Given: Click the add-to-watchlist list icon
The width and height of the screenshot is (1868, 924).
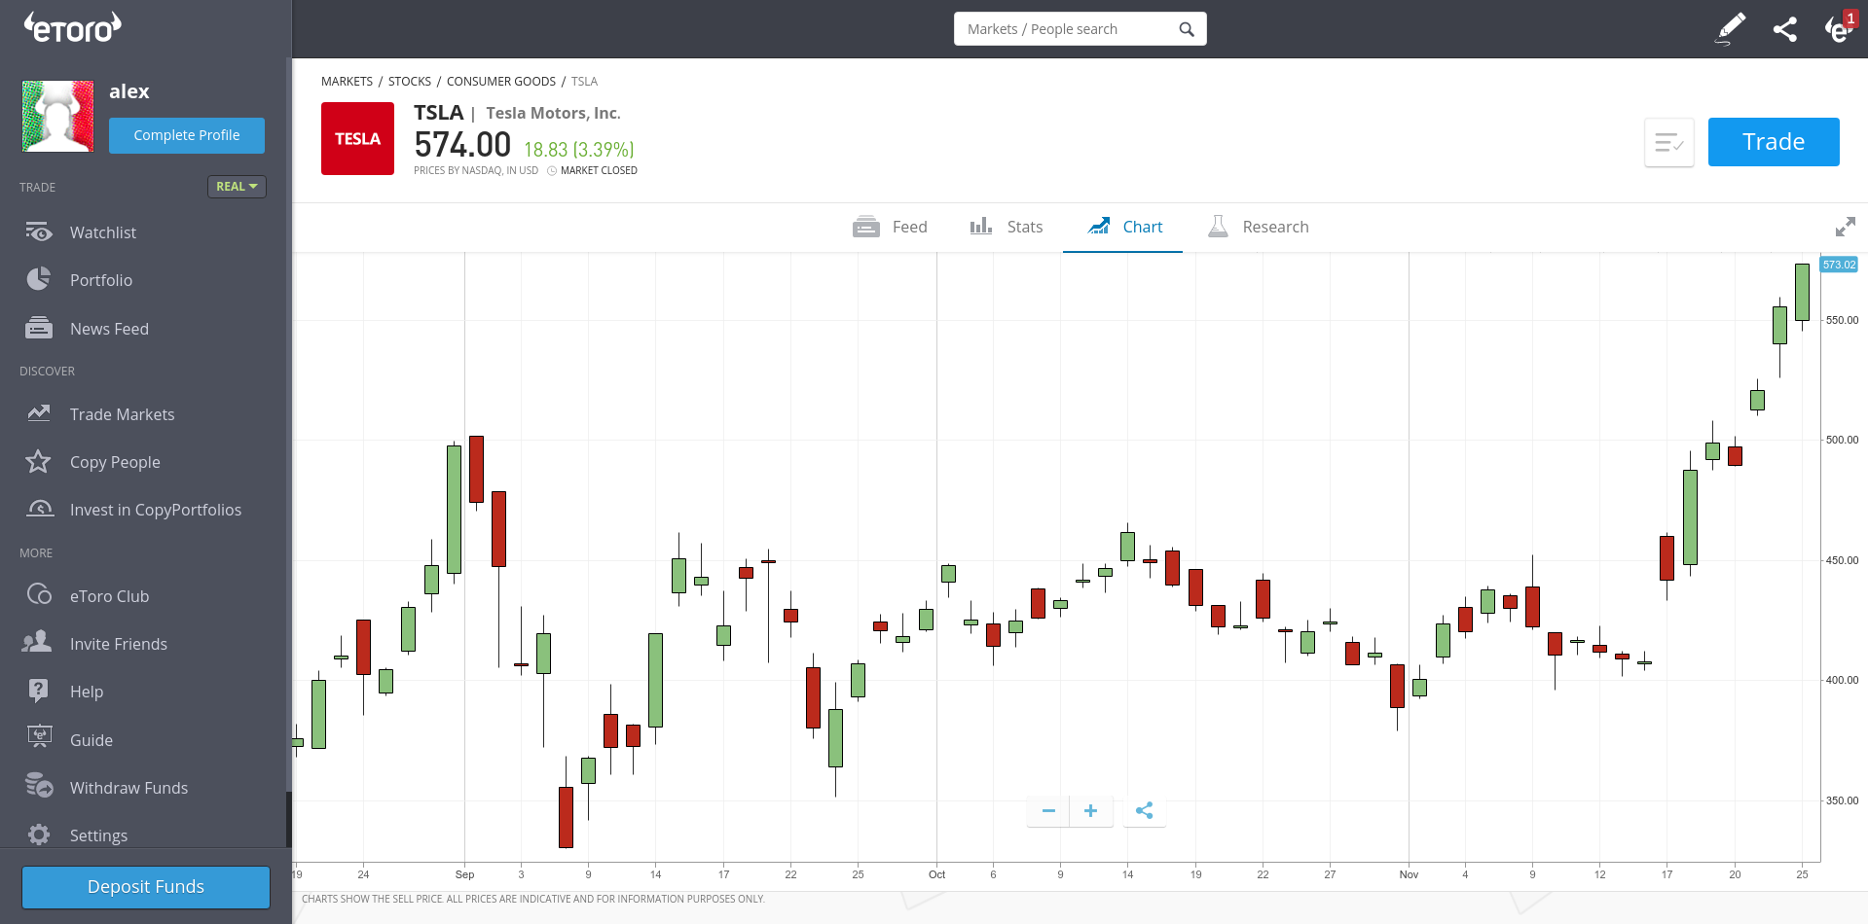Looking at the screenshot, I should pyautogui.click(x=1668, y=143).
